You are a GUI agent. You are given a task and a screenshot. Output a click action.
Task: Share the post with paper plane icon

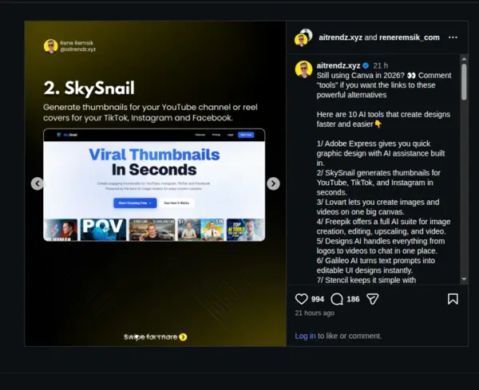(x=373, y=299)
